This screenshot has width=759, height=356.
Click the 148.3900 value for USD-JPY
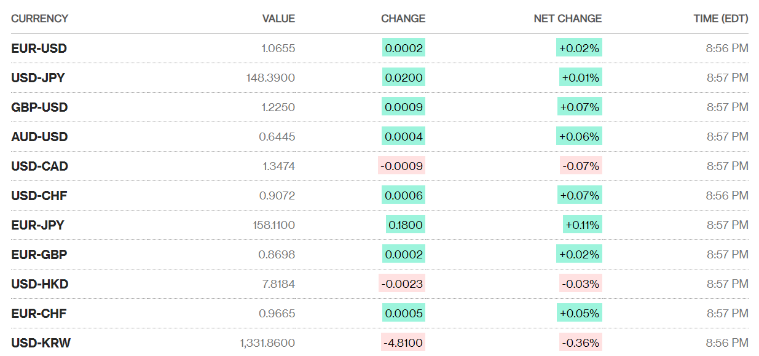(270, 78)
